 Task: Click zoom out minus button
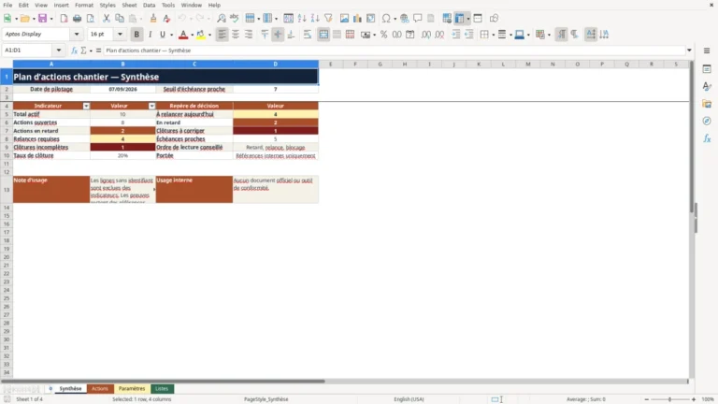coord(646,399)
